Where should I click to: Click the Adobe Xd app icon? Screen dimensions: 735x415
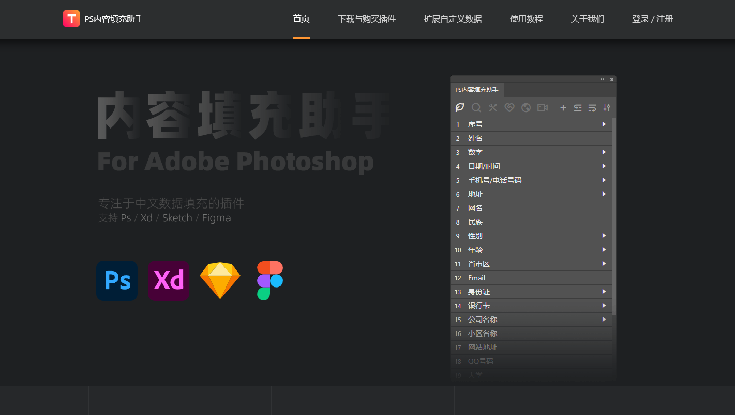(x=169, y=281)
